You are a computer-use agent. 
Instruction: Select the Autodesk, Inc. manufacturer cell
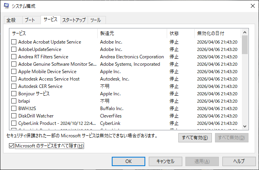tap(115, 79)
